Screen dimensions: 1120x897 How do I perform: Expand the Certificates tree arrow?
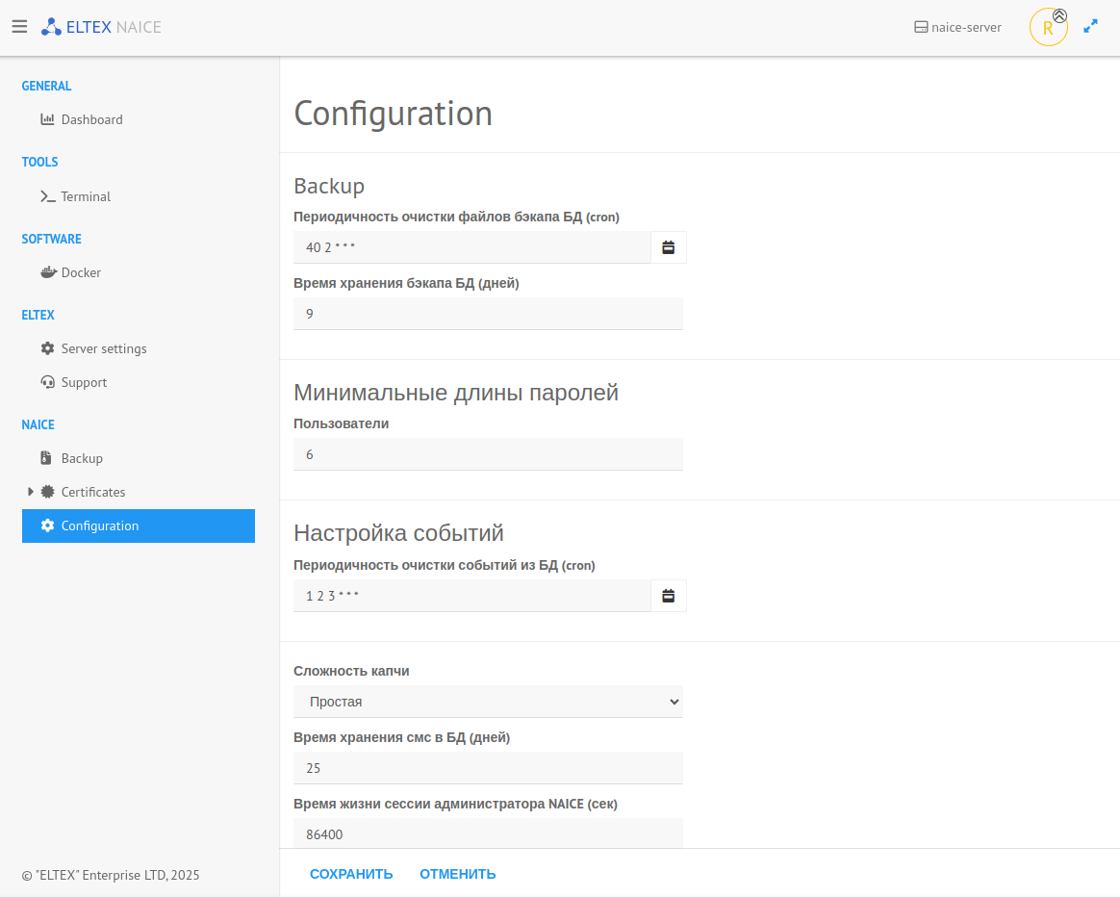[31, 492]
